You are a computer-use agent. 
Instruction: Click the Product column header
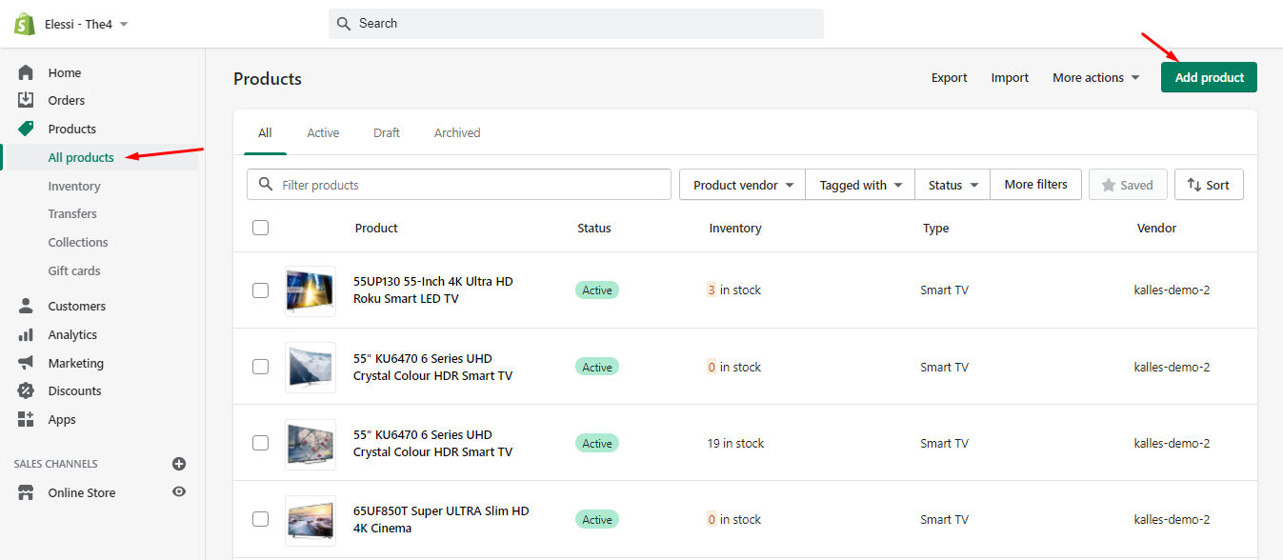tap(376, 228)
